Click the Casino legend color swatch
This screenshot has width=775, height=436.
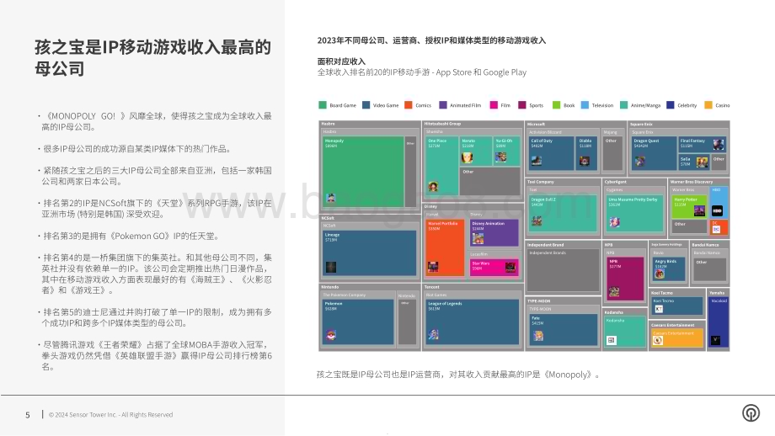[708, 104]
